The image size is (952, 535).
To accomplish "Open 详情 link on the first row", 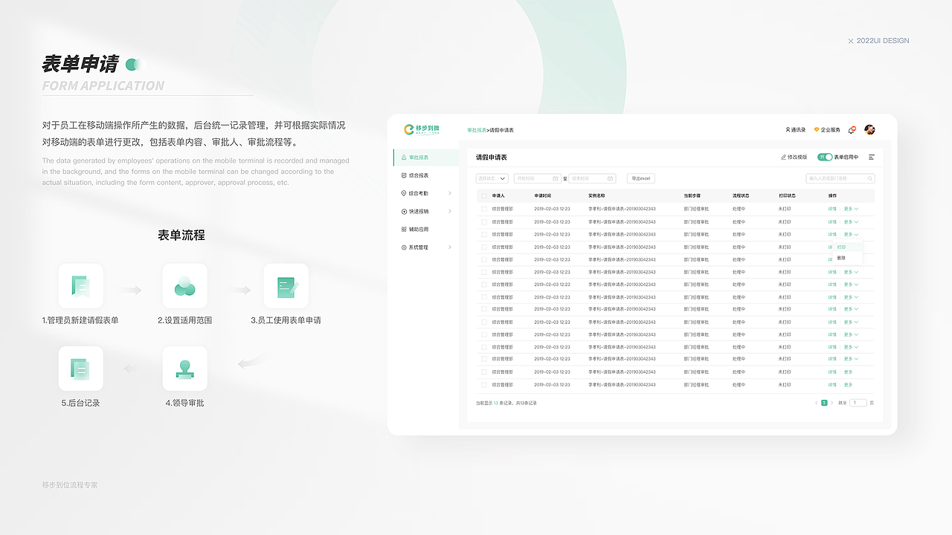I will point(832,209).
